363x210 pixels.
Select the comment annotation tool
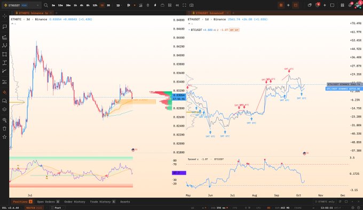pos(4,27)
